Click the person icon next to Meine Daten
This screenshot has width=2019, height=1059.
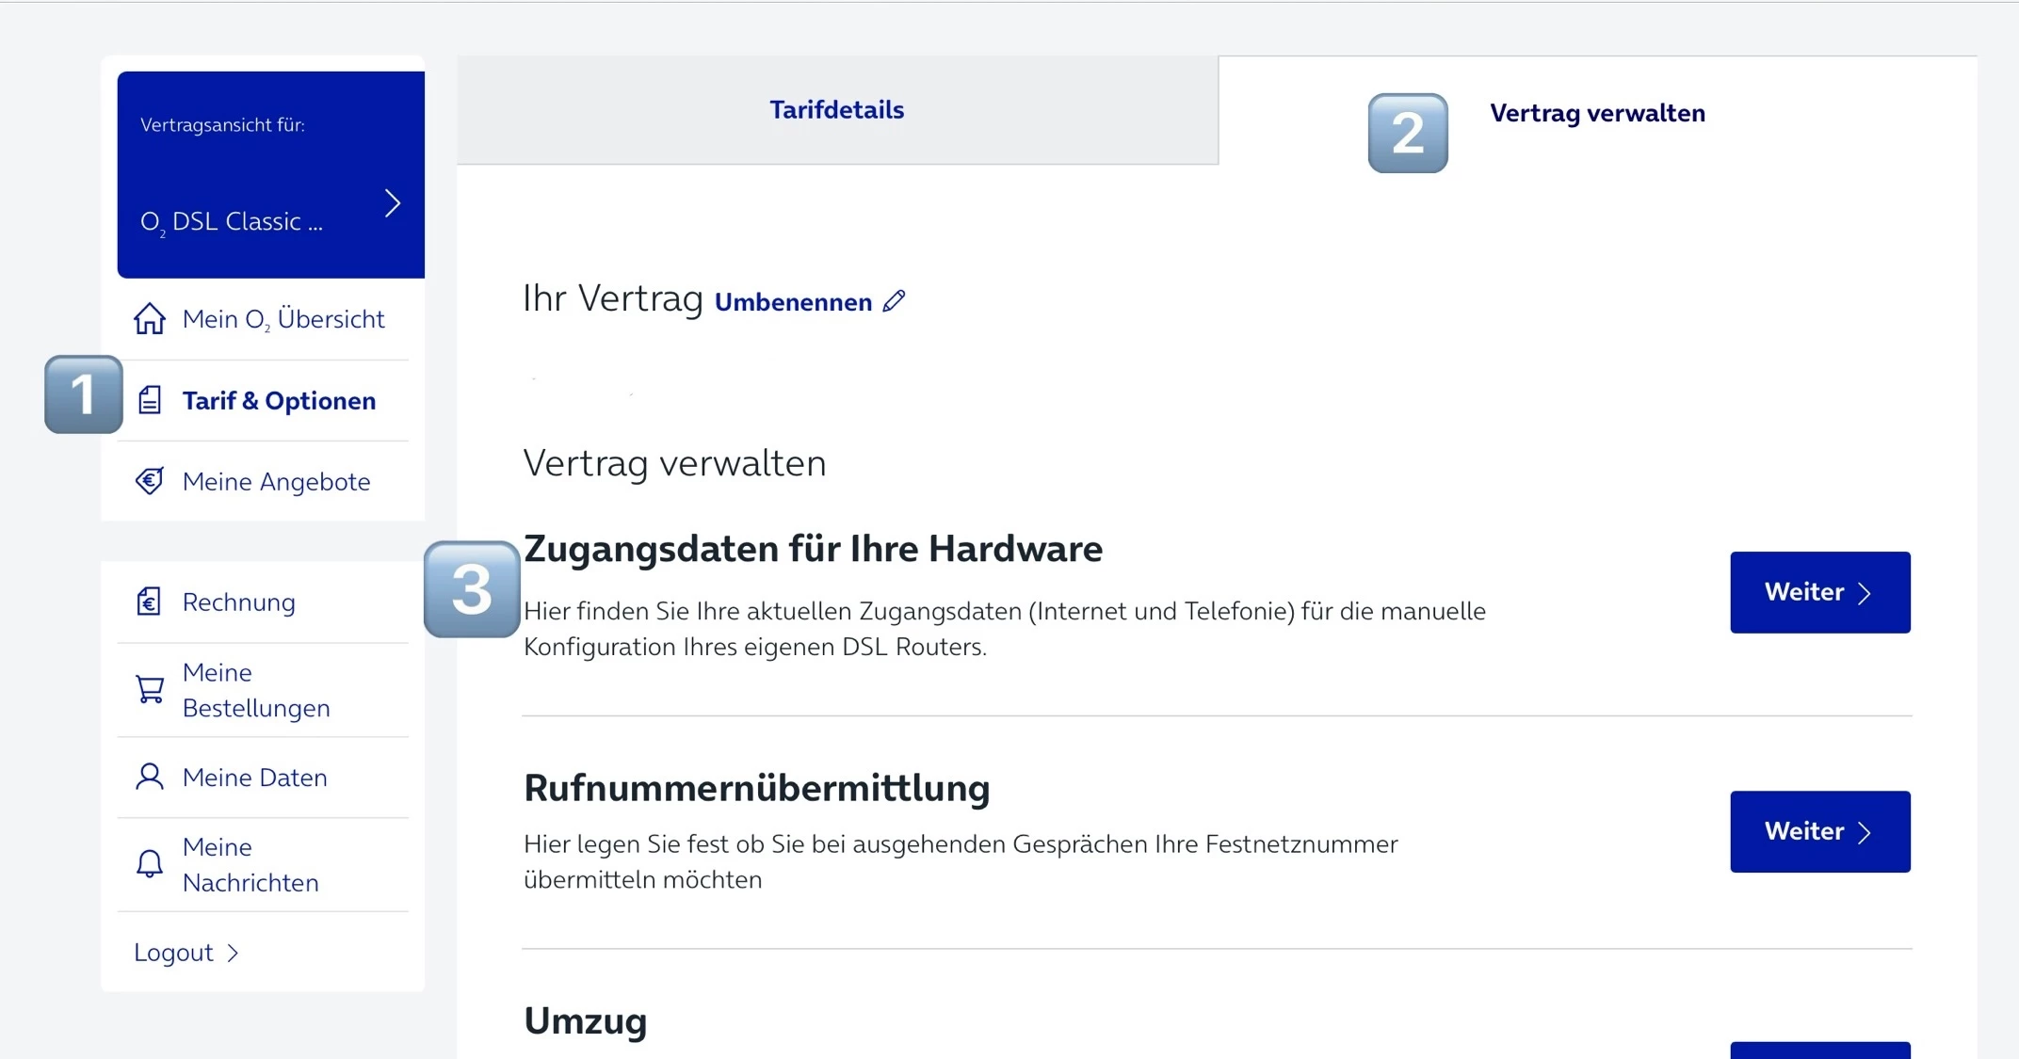point(150,778)
